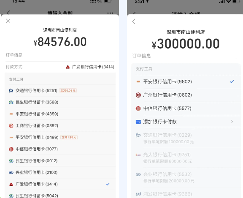Screen dimensions: 243x198
Task: Tap the blue card icon for 添加银行卡付款
Action: pos(138,122)
